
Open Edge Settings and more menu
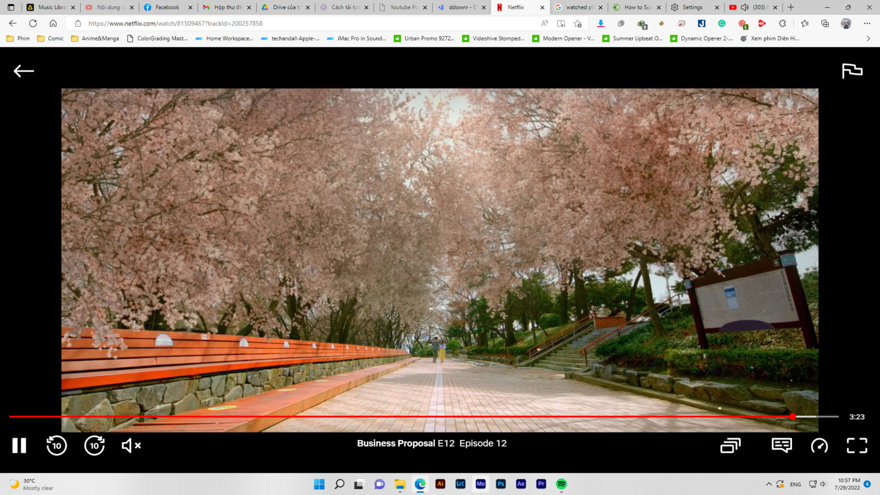(x=867, y=24)
